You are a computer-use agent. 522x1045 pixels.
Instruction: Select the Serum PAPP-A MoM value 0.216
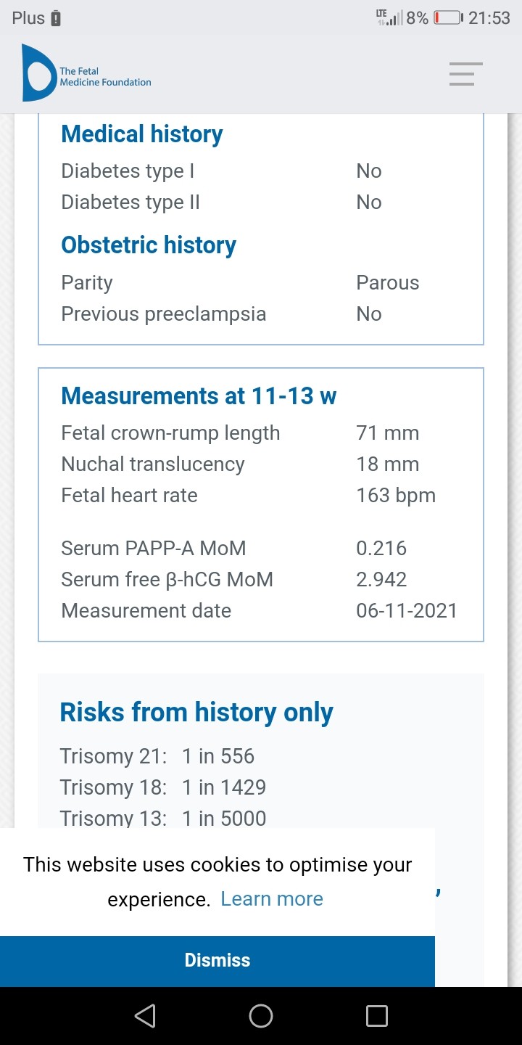coord(381,549)
